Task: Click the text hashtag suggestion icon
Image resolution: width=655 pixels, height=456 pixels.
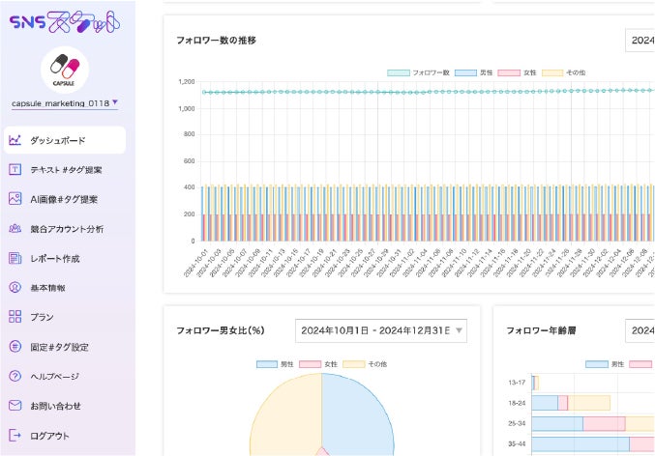Action: click(x=15, y=169)
